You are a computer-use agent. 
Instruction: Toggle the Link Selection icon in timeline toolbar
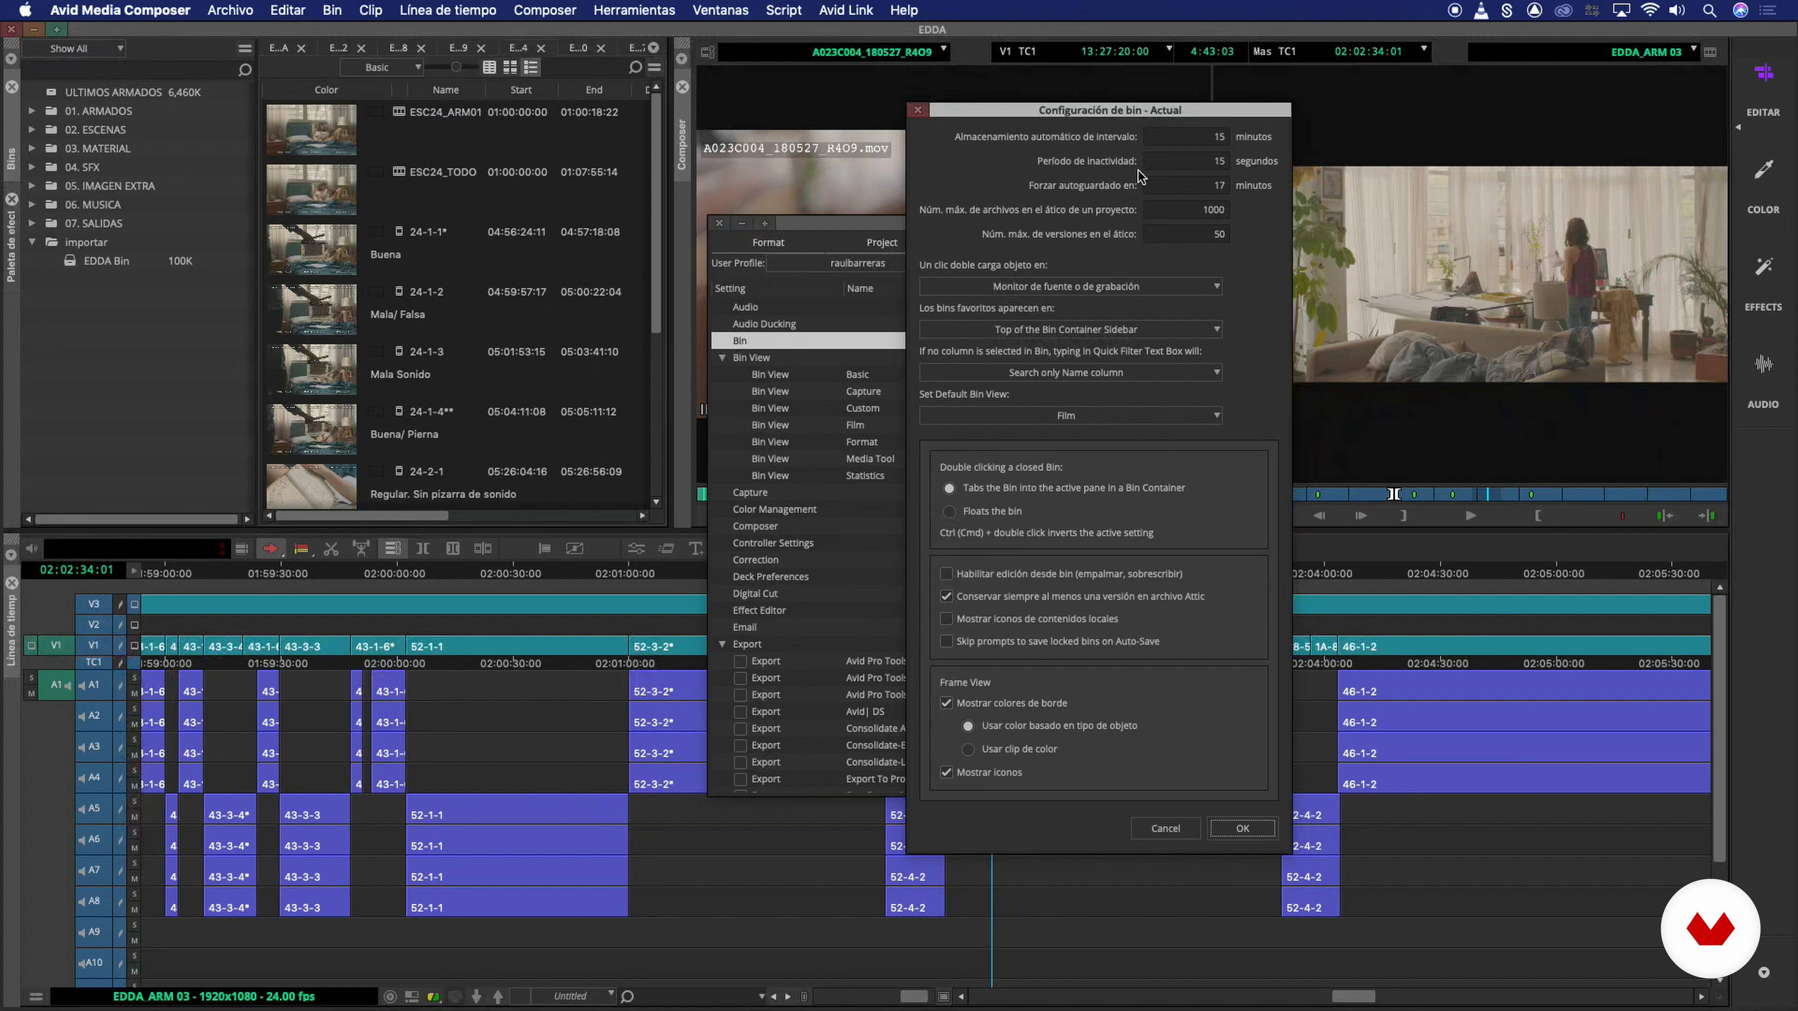pos(393,549)
